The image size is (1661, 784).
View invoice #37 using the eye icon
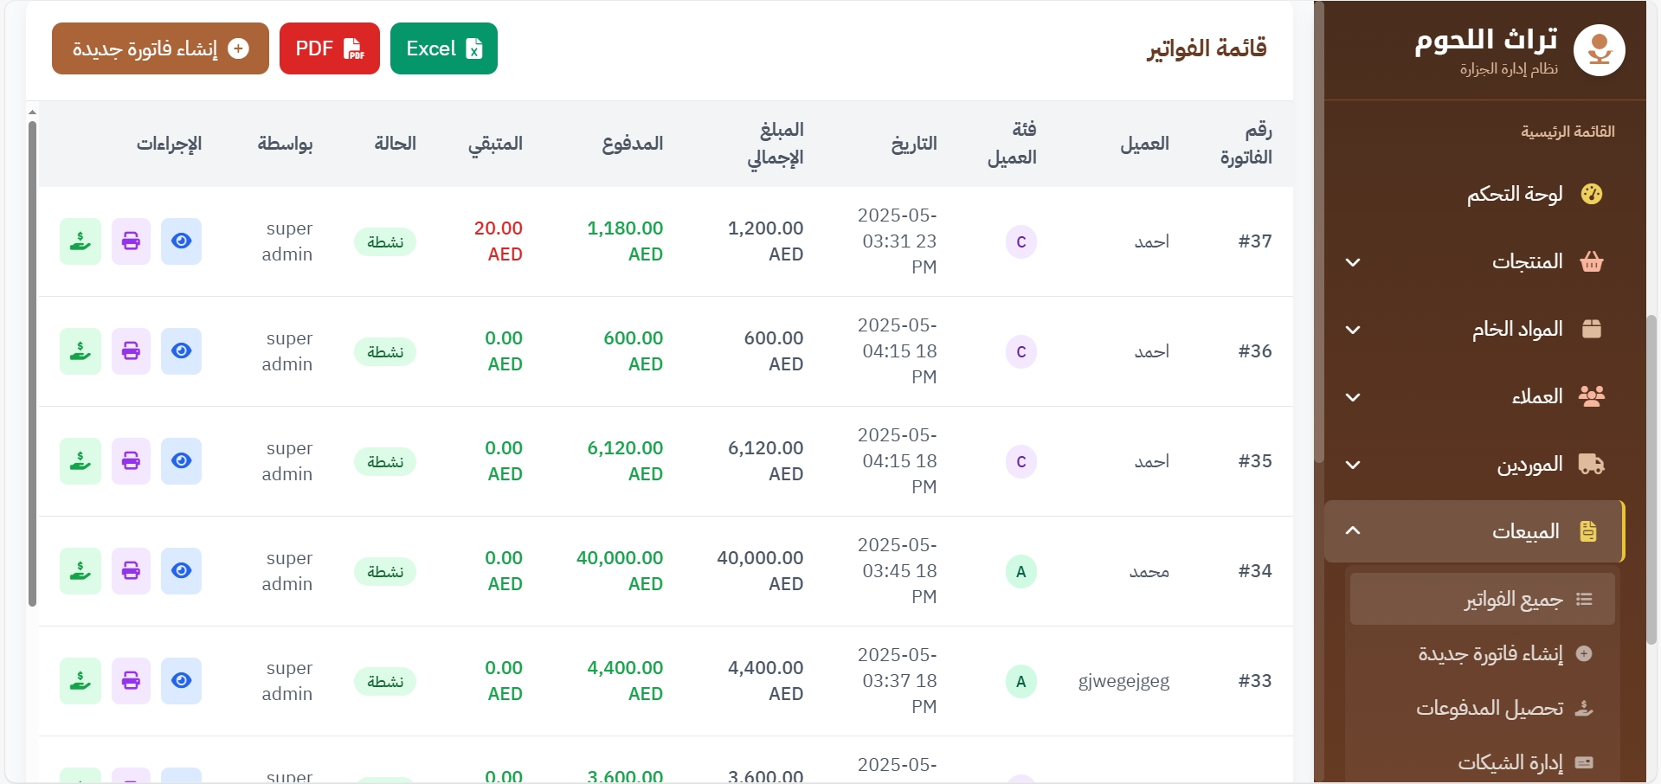click(181, 241)
